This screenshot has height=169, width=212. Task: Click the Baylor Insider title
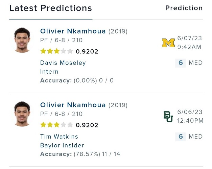(x=62, y=145)
